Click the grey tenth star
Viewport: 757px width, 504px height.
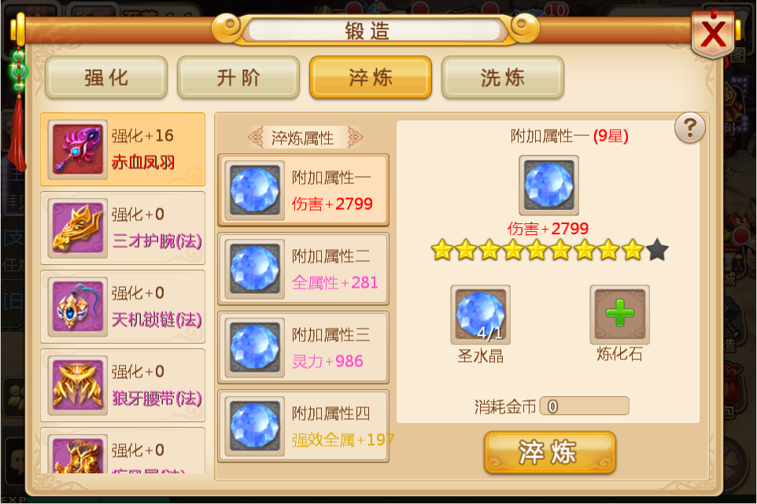point(657,250)
